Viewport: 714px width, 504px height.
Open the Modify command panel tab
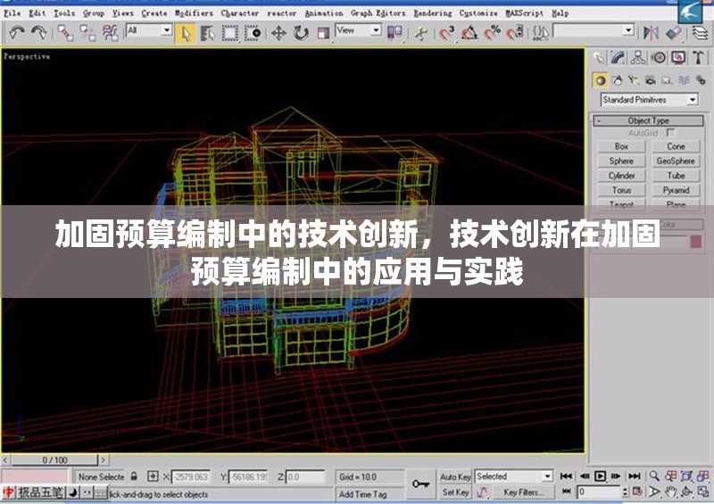coord(619,58)
